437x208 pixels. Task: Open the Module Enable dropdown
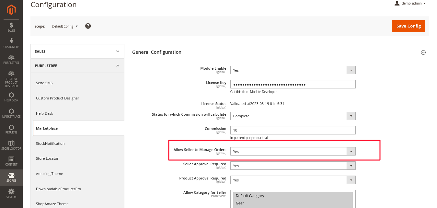click(x=293, y=70)
